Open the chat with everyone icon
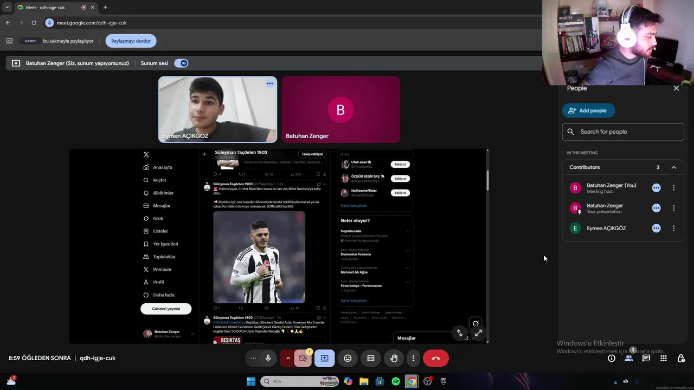The width and height of the screenshot is (694, 390). click(x=646, y=358)
